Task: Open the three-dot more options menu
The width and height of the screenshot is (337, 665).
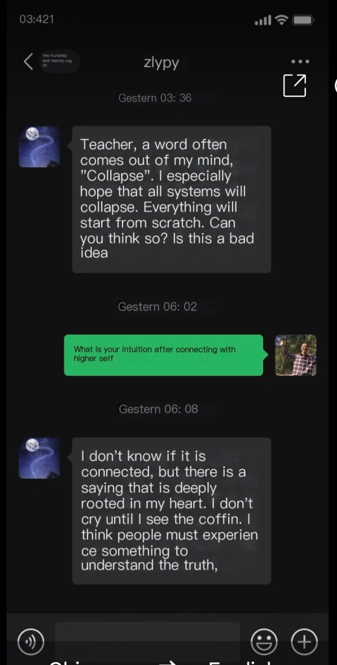Action: pyautogui.click(x=300, y=62)
